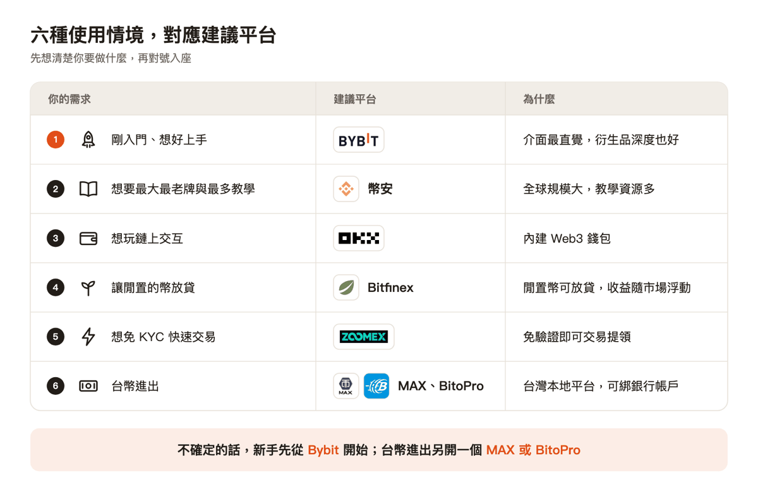
Task: Click the sprout icon next to 讓閒置的幣放貸
Action: coord(88,288)
